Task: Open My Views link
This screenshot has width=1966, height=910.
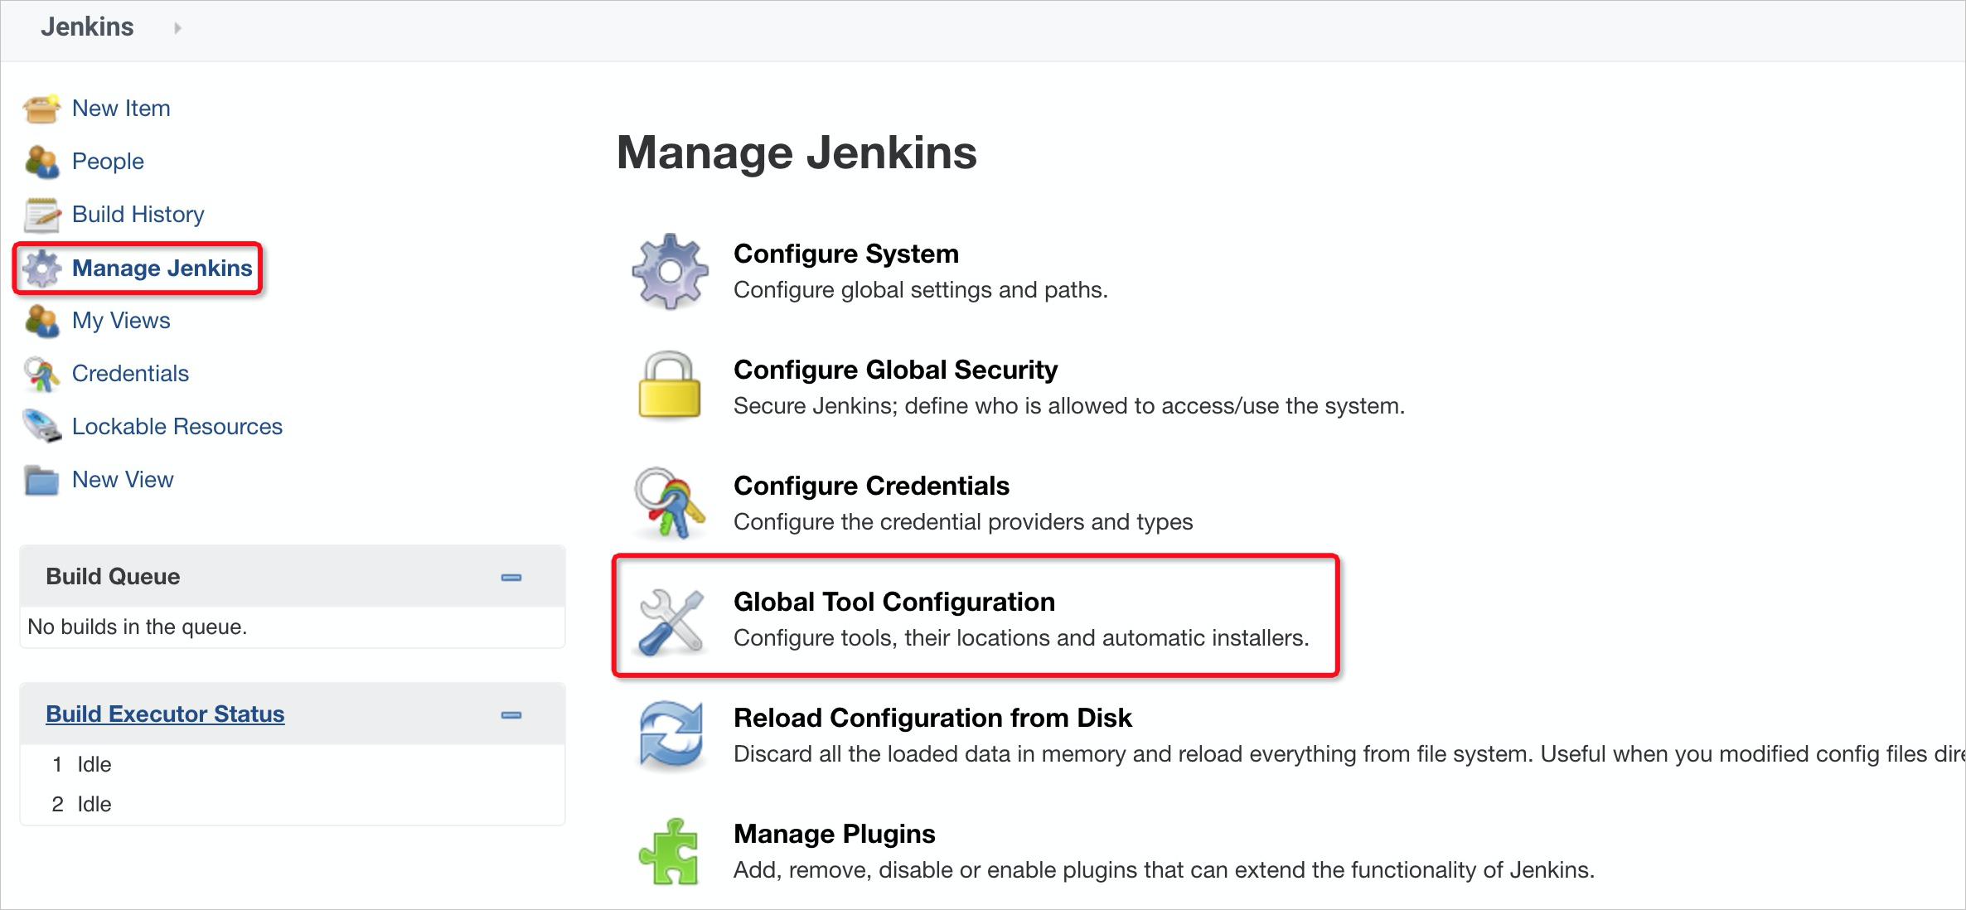Action: [x=121, y=321]
